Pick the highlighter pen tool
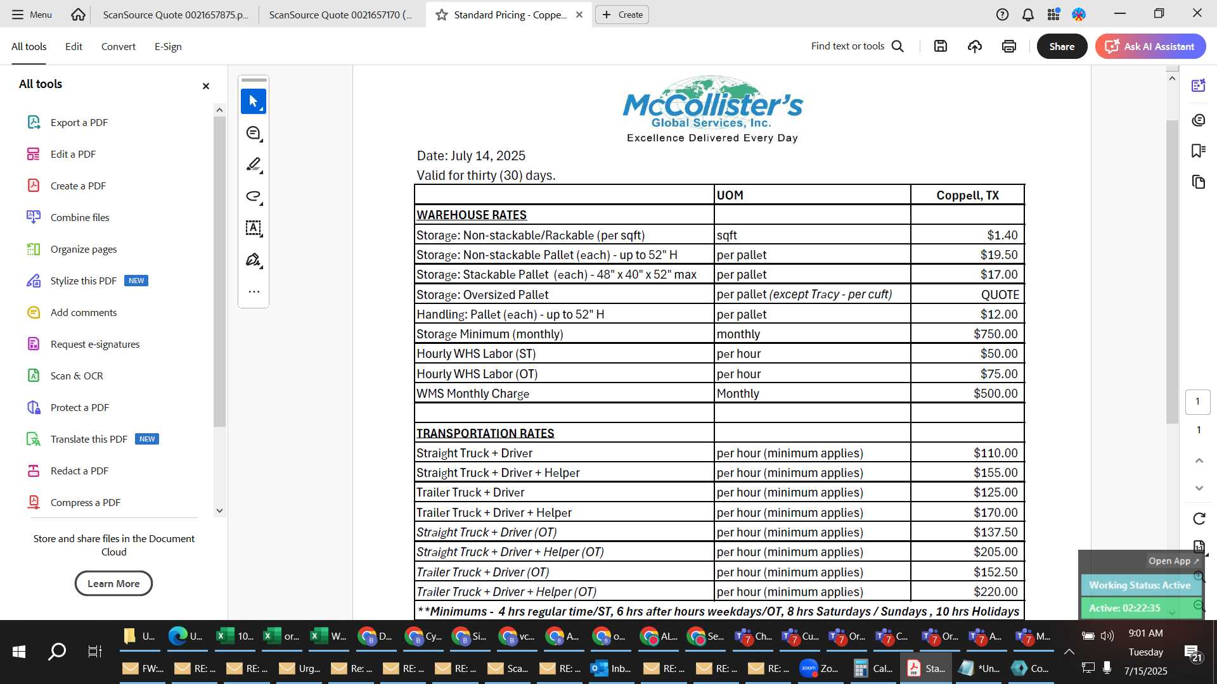The width and height of the screenshot is (1217, 684). (x=254, y=165)
